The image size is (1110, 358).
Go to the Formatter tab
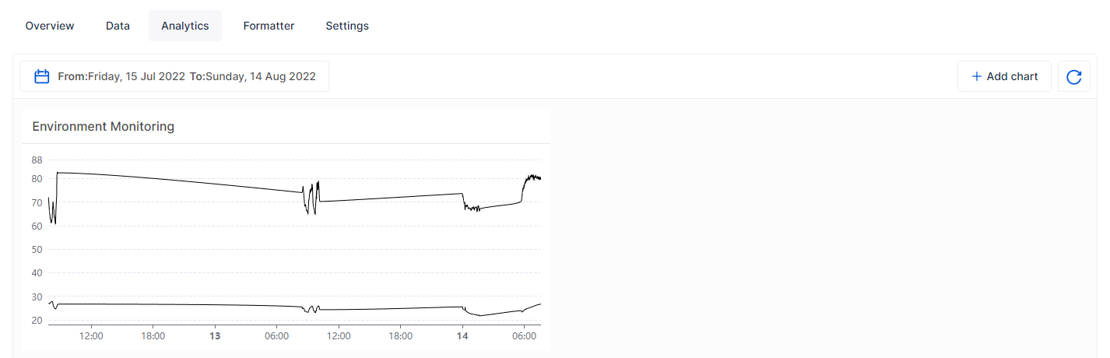coord(269,26)
